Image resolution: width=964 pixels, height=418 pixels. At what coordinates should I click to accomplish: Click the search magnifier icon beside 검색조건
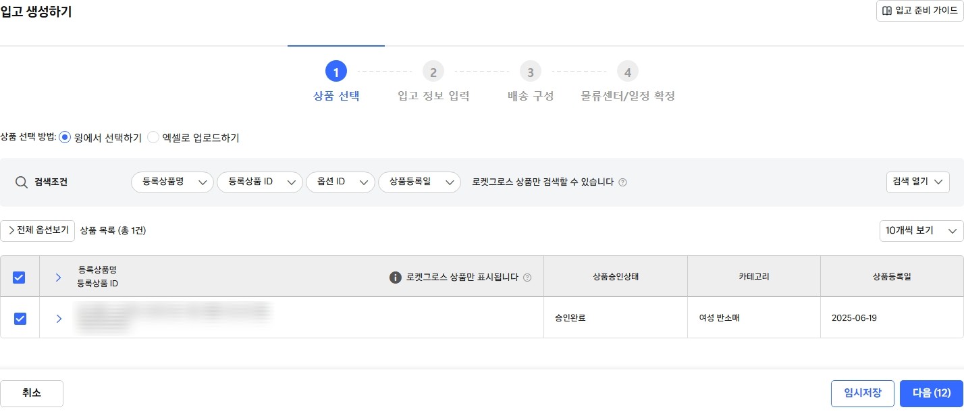coord(22,182)
